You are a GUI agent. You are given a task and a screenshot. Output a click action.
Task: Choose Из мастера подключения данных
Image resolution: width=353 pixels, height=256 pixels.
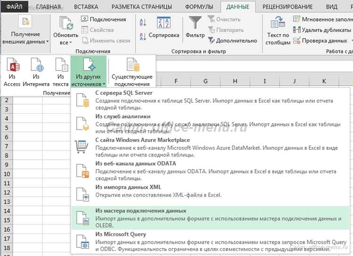pyautogui.click(x=210, y=218)
